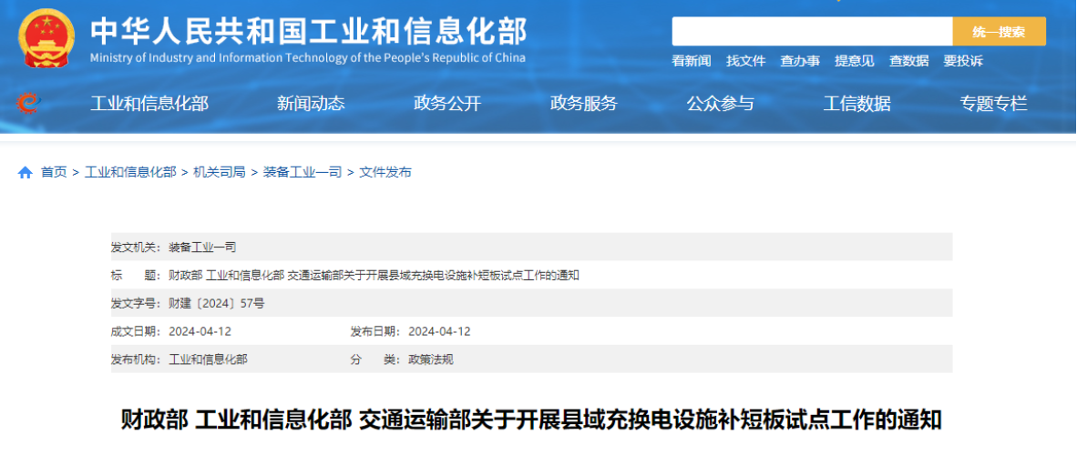This screenshot has width=1077, height=455.
Task: Open the 公众参与 navigation menu
Action: pyautogui.click(x=720, y=104)
